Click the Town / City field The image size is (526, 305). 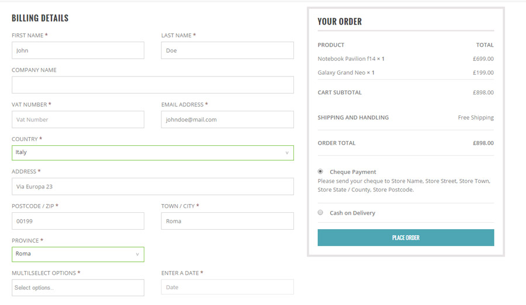click(227, 221)
